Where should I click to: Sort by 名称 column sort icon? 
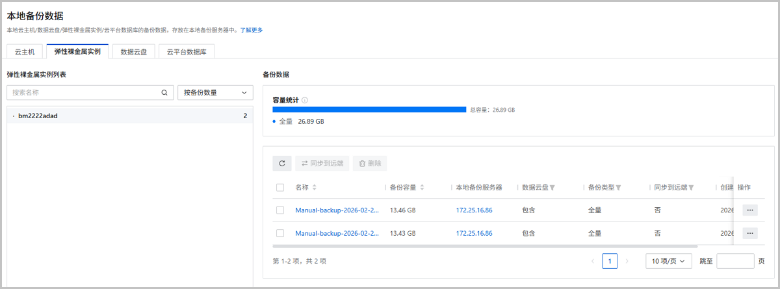coord(315,188)
